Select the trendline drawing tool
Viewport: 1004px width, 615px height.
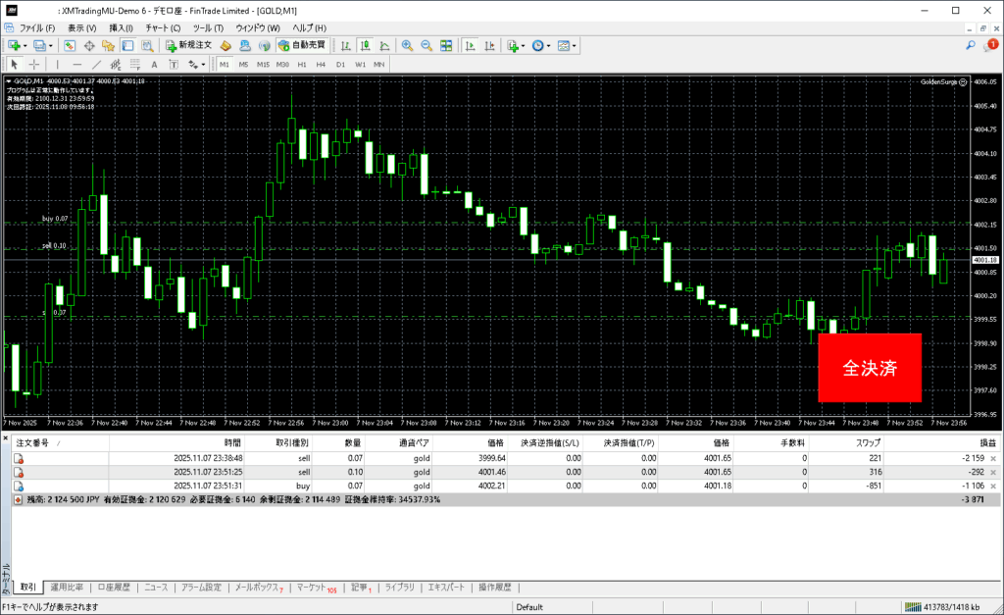tap(99, 64)
